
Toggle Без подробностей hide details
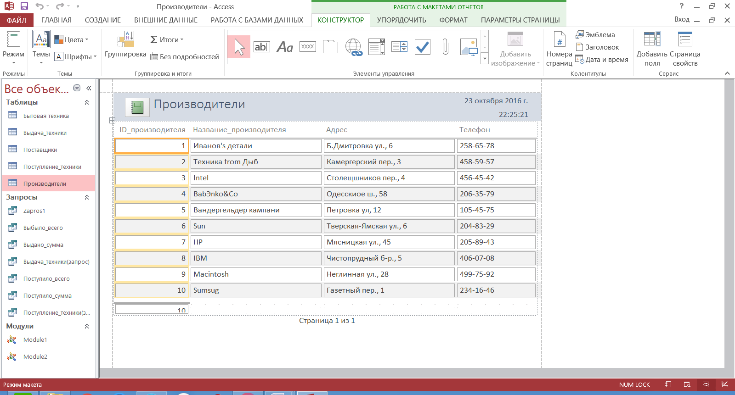pyautogui.click(x=185, y=57)
